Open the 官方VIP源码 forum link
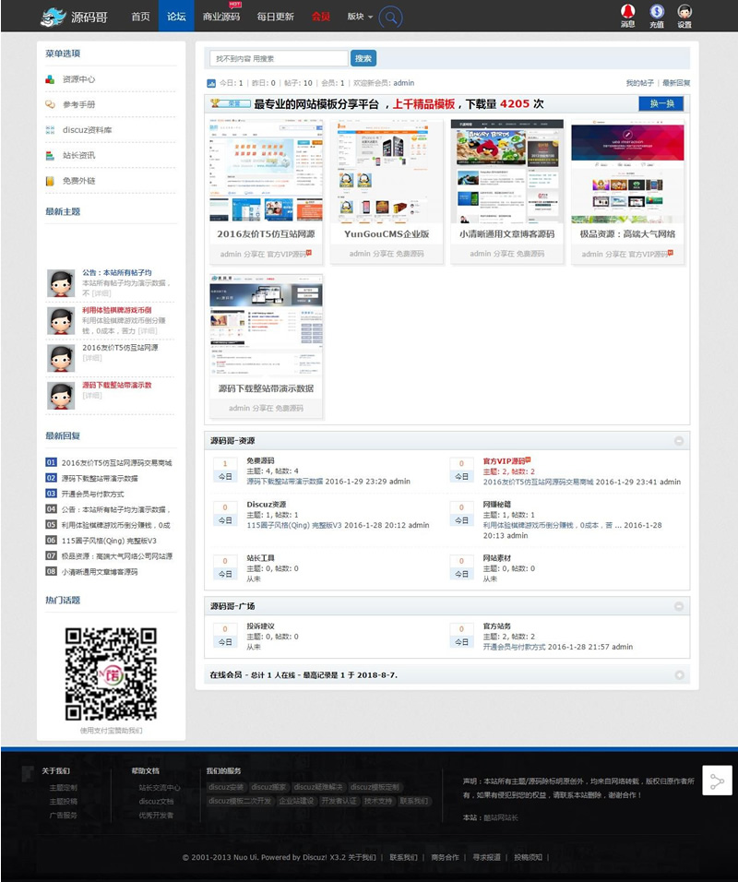Viewport: 738px width, 882px height. [504, 461]
